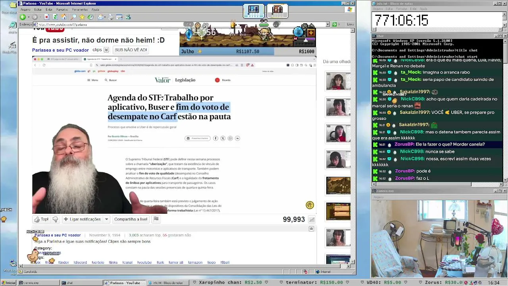Open the statistics graph icon beside view count

pyautogui.click(x=312, y=220)
